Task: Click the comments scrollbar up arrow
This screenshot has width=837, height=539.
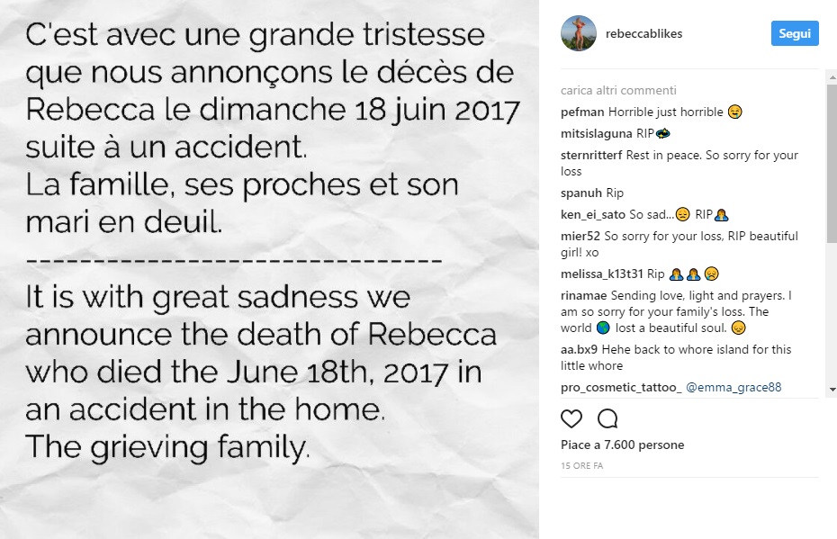Action: (830, 77)
